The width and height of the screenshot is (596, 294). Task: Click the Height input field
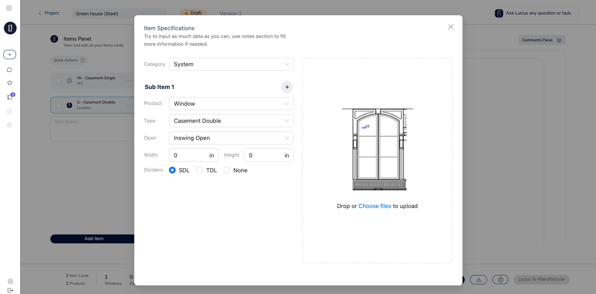click(264, 155)
